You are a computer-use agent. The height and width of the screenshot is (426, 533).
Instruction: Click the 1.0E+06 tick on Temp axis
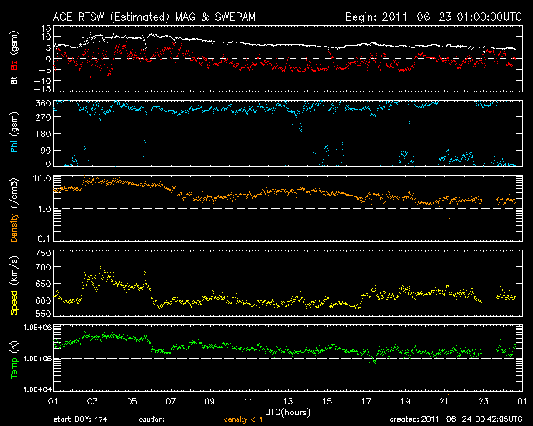(36, 328)
